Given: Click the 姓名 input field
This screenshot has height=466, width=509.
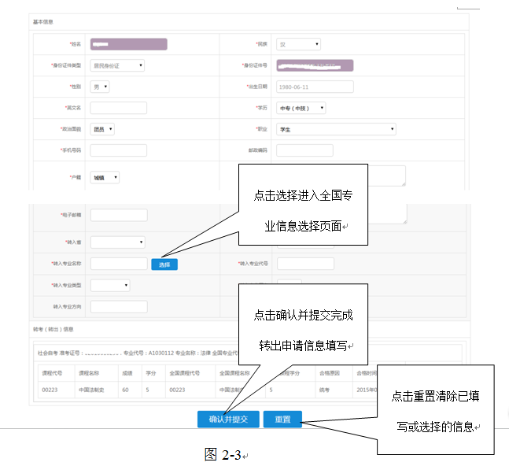Looking at the screenshot, I should [x=128, y=45].
